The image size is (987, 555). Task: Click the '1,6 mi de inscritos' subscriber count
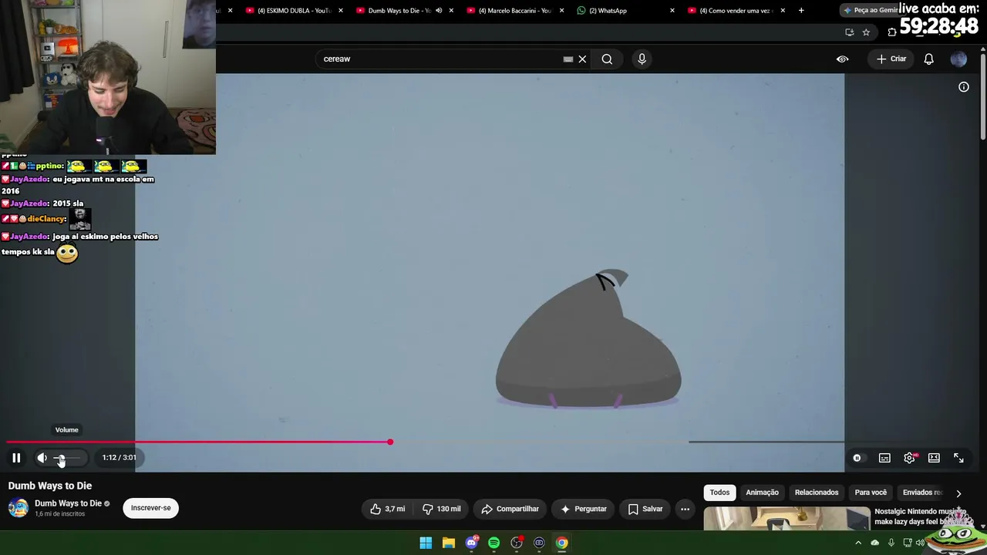(x=59, y=514)
